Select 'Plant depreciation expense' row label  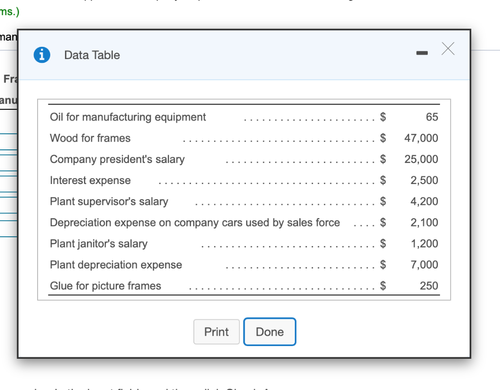(116, 265)
